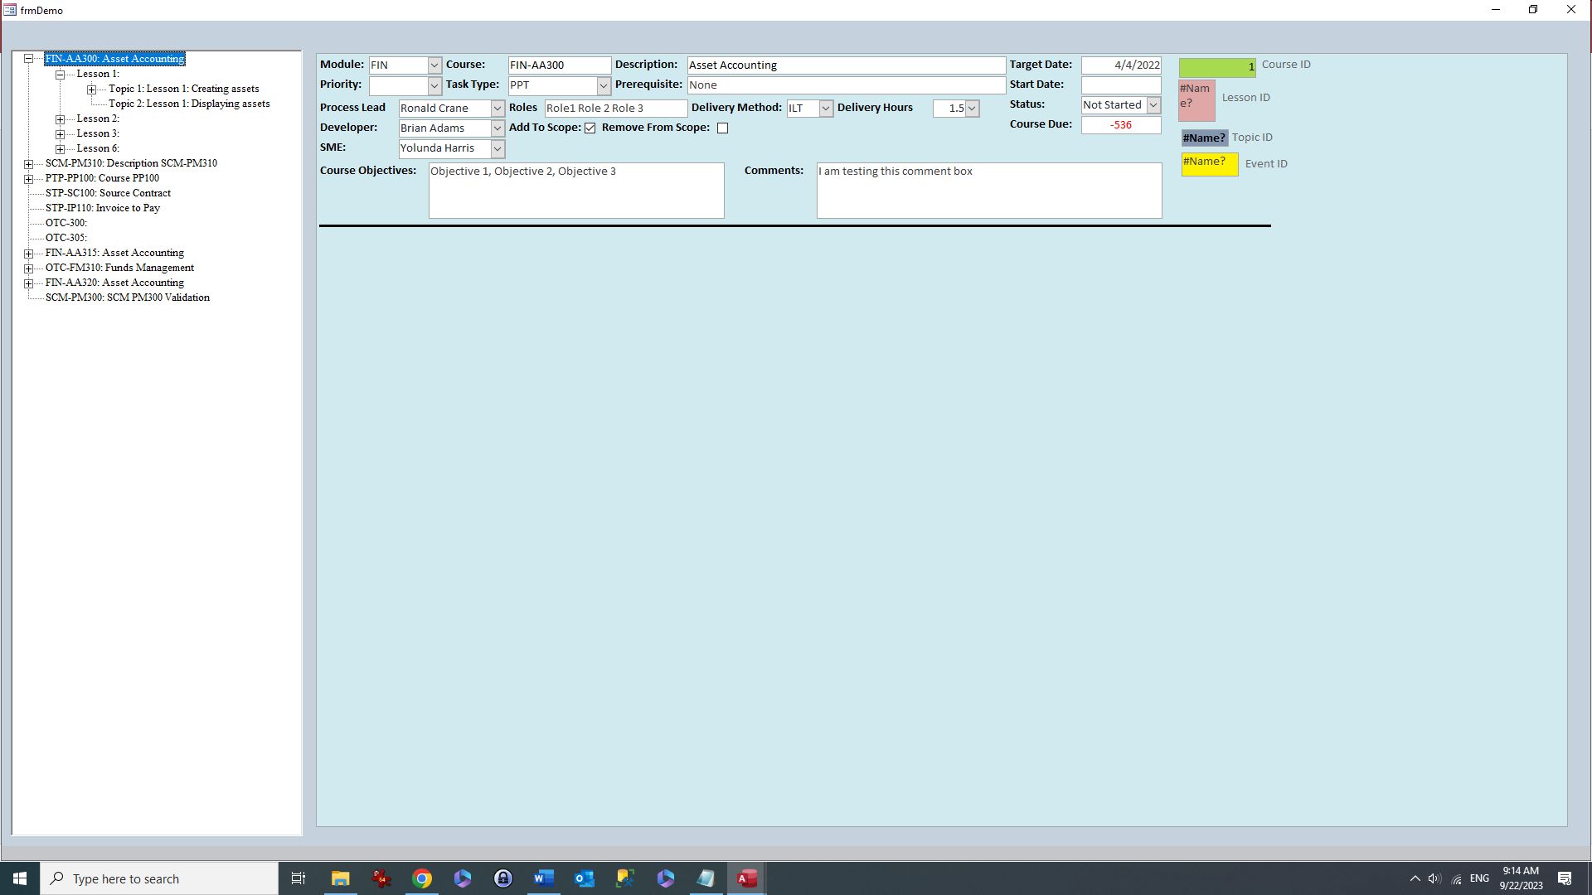The height and width of the screenshot is (895, 1592).
Task: Click the green Course ID field
Action: [1217, 68]
